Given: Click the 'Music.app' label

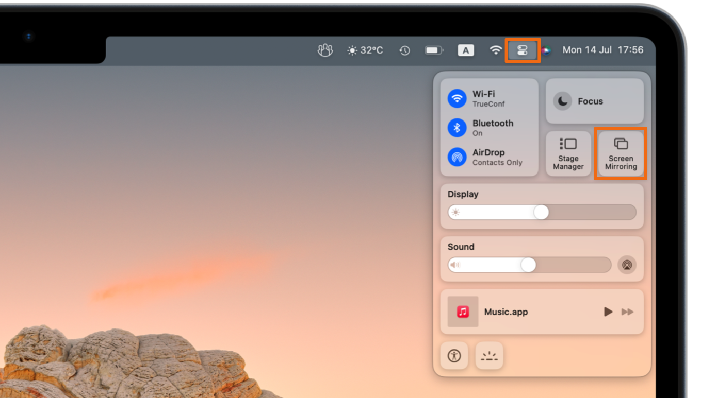Looking at the screenshot, I should point(506,312).
